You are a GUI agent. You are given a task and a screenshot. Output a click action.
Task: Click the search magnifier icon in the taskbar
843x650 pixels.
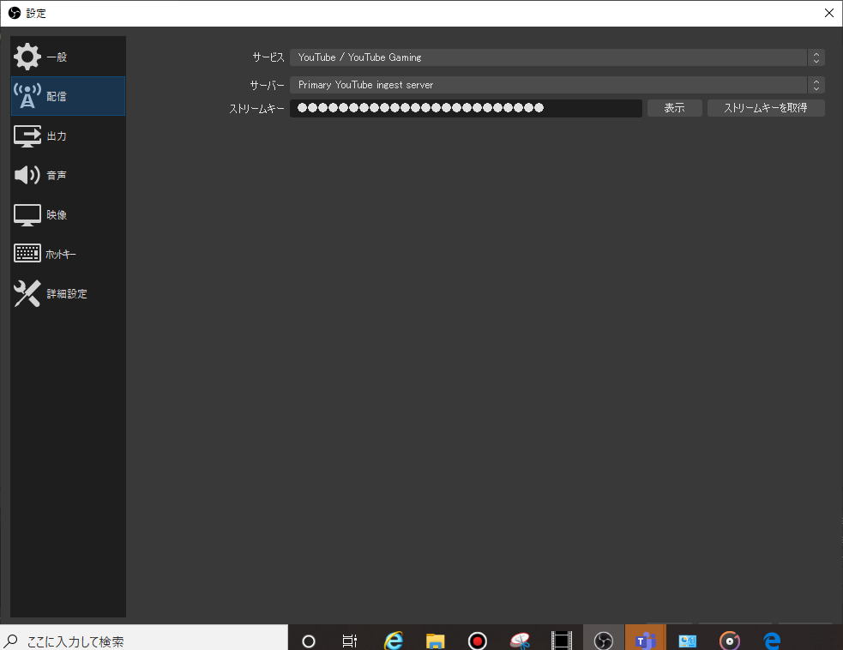point(11,641)
